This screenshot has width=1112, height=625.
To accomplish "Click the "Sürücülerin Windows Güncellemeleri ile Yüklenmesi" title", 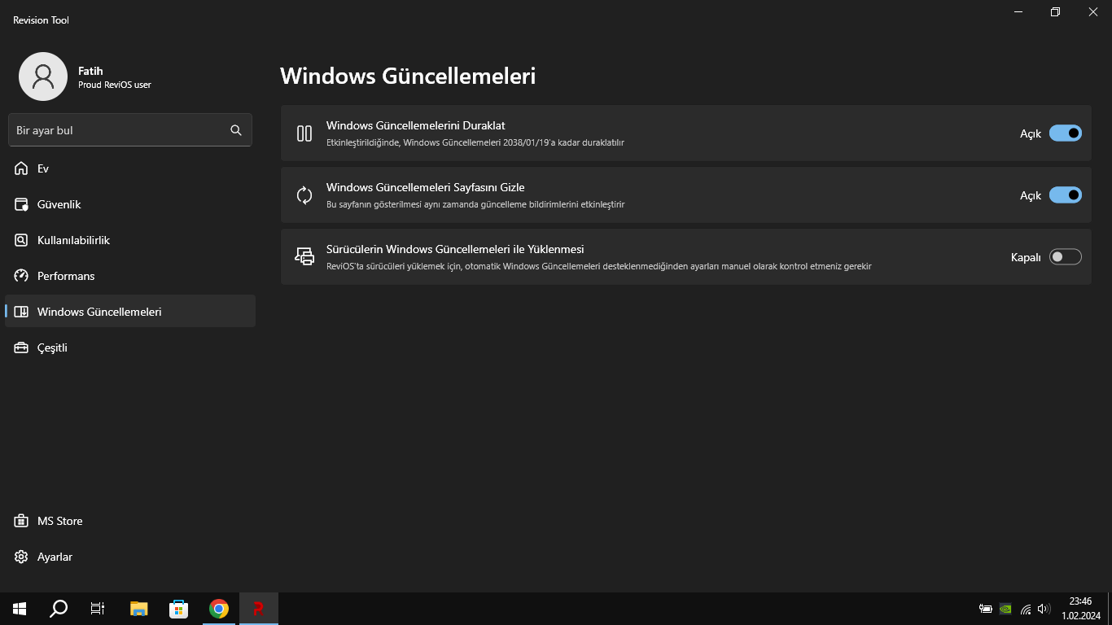I will [455, 249].
